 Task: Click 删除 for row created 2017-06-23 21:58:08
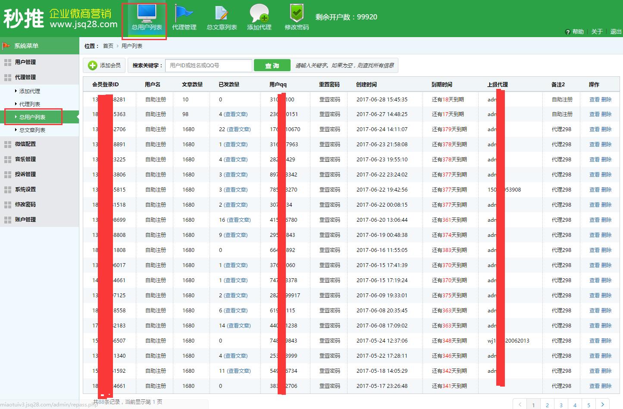pos(606,145)
